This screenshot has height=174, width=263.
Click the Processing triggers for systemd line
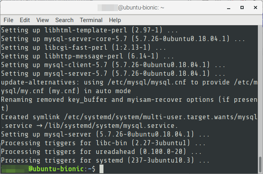point(105,160)
